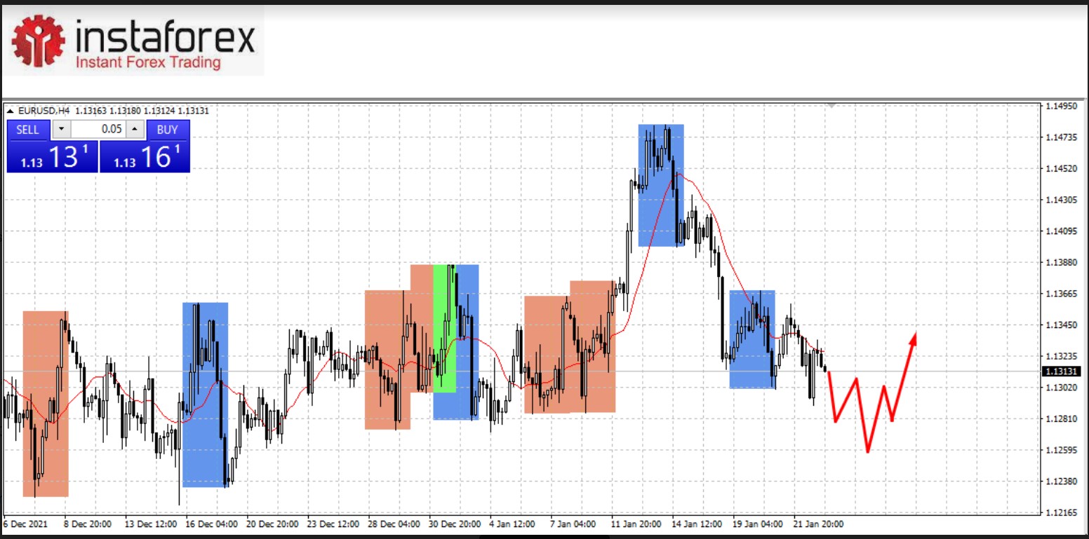Decrease lot volume with down arrow
The width and height of the screenshot is (1089, 539).
(x=61, y=130)
